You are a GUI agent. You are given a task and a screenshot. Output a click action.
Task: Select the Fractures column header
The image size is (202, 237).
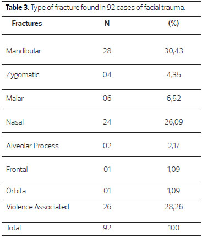tap(27, 24)
